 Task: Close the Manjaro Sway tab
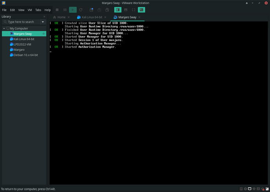coord(139,17)
